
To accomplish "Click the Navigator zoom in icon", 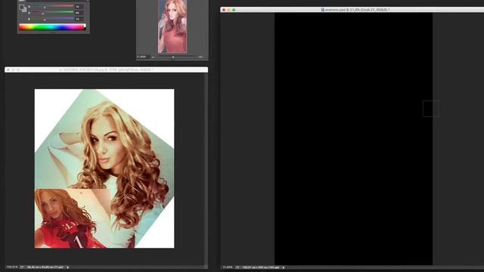I will (x=200, y=57).
